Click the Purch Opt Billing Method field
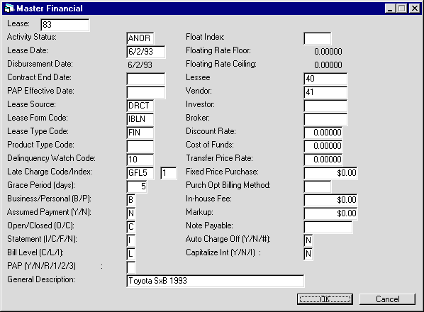 [x=318, y=186]
